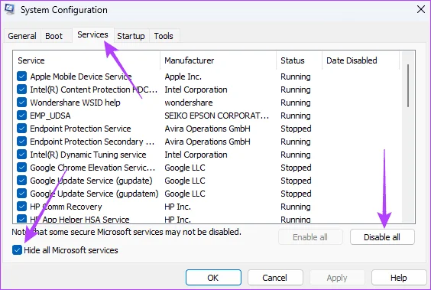Open the Tools tab
This screenshot has height=290, width=431.
pyautogui.click(x=164, y=36)
